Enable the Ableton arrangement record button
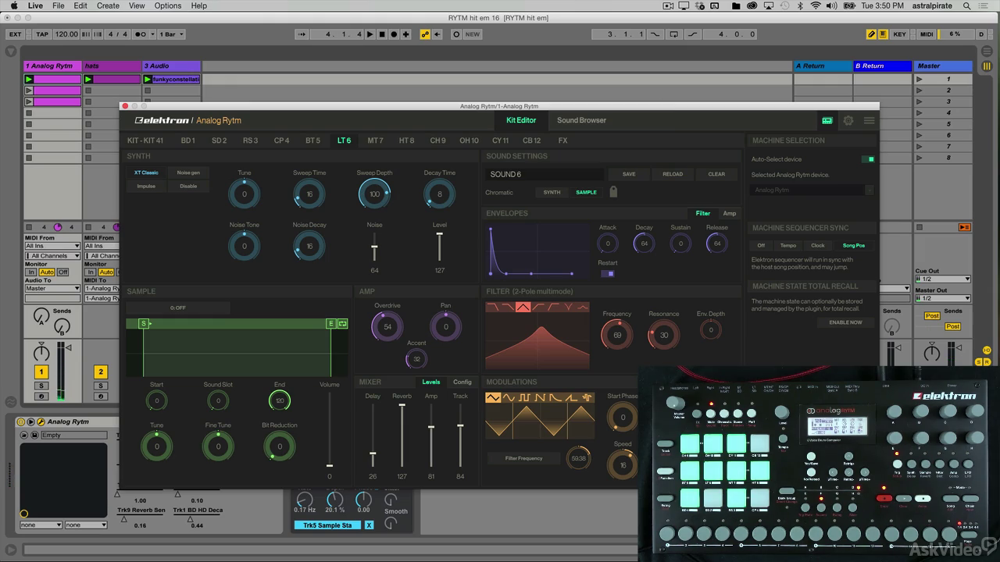 pyautogui.click(x=394, y=34)
